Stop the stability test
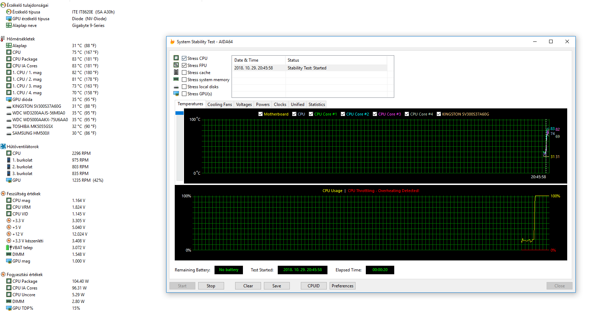 tap(211, 286)
